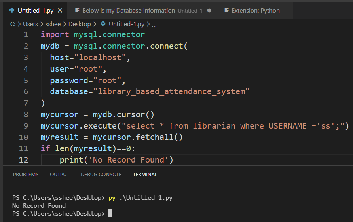The height and width of the screenshot is (222, 353).
Task: Click 'fetchall' on line 10
Action: 154,137
